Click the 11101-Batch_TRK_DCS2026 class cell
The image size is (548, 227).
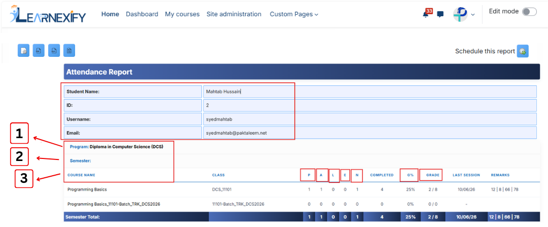pos(238,204)
